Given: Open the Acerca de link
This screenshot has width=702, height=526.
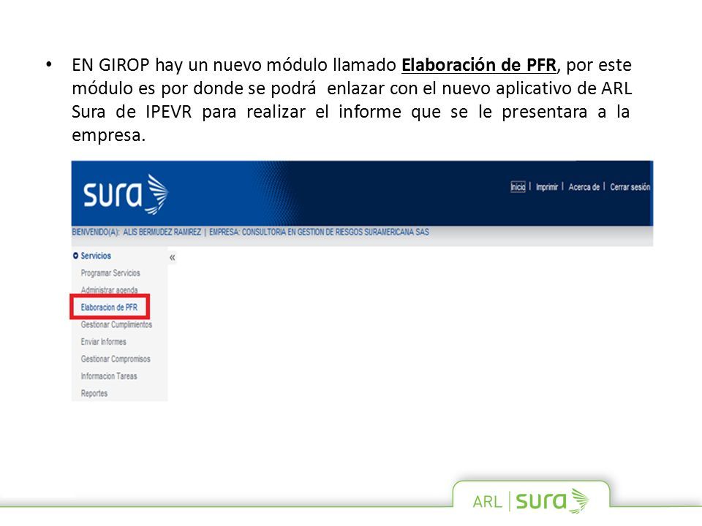Looking at the screenshot, I should pos(584,187).
